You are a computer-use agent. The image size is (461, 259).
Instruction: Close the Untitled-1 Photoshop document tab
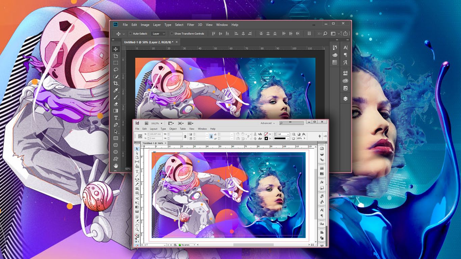point(177,42)
